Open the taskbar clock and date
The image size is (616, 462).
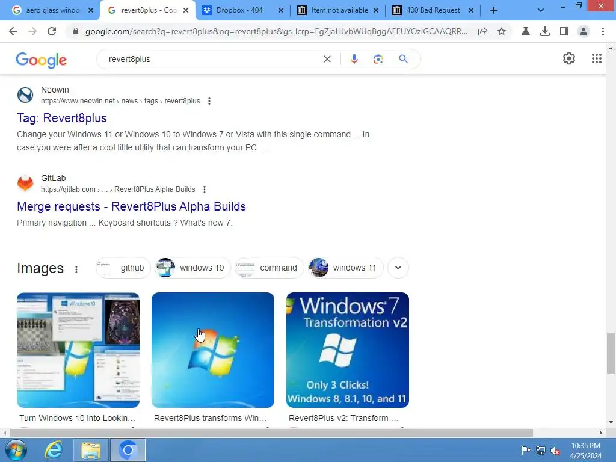[x=586, y=451]
